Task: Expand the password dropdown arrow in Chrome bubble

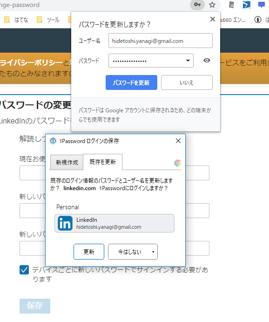Action: [188, 61]
